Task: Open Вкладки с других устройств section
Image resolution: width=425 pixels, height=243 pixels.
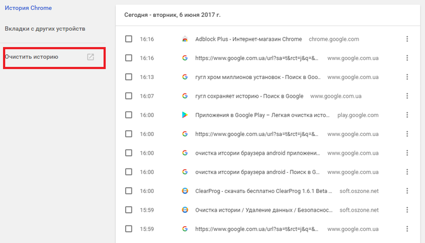Action: [x=45, y=28]
